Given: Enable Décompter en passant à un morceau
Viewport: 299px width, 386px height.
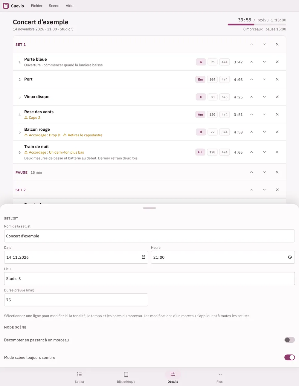Looking at the screenshot, I should pyautogui.click(x=289, y=340).
